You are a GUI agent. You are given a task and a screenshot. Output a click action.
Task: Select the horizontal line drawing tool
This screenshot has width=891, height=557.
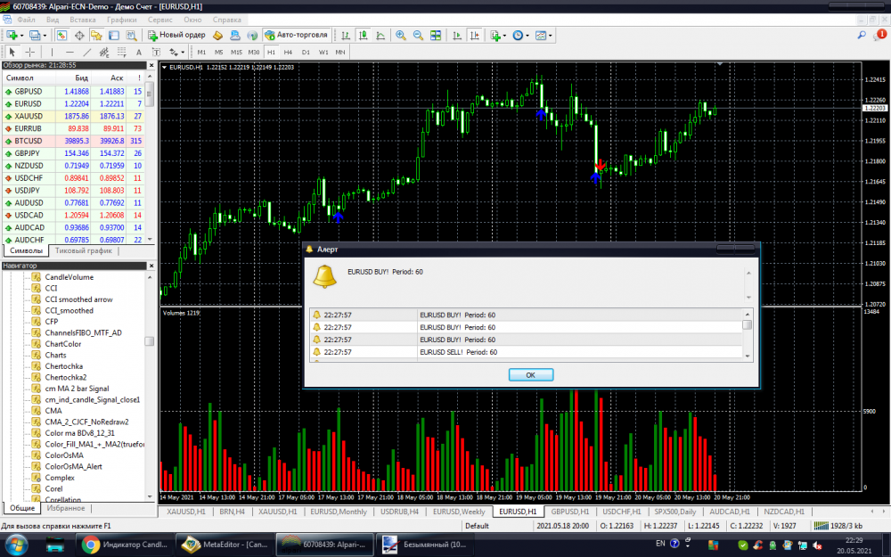69,53
